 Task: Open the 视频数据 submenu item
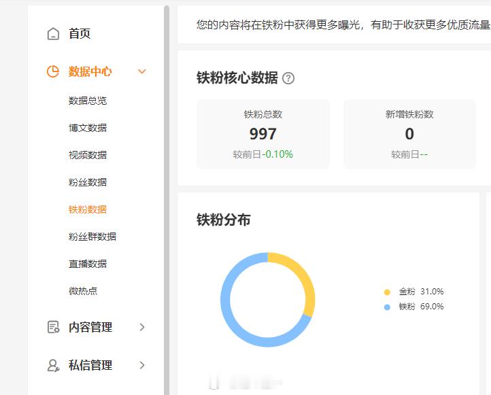coord(88,155)
